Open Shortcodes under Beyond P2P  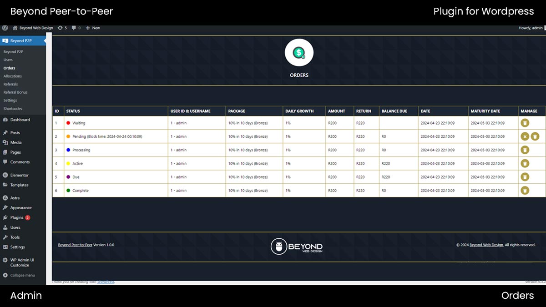13,109
